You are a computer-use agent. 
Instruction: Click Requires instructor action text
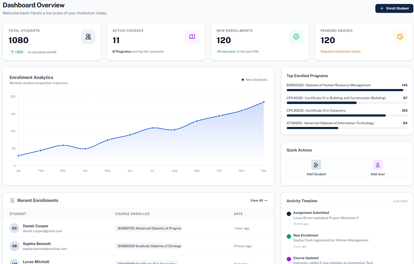(x=340, y=51)
